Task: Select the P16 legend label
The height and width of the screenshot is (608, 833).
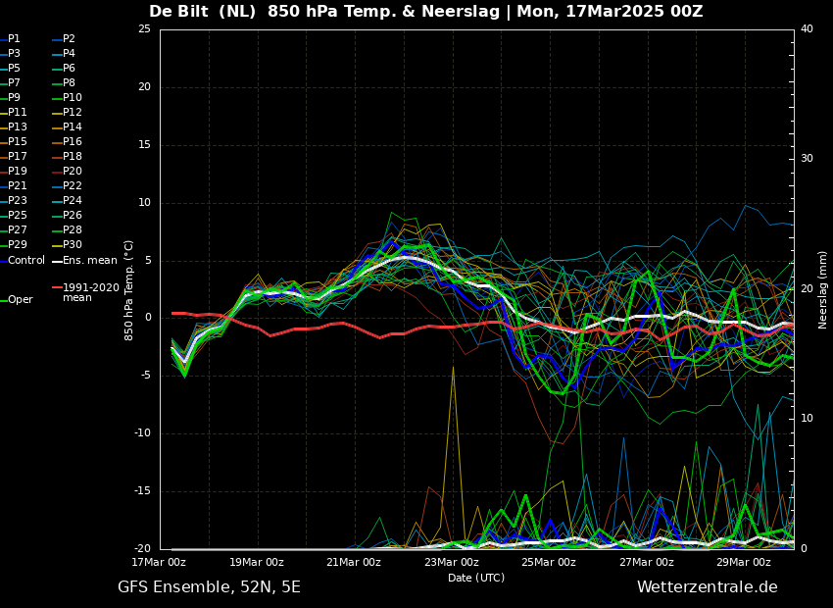Action: (73, 142)
